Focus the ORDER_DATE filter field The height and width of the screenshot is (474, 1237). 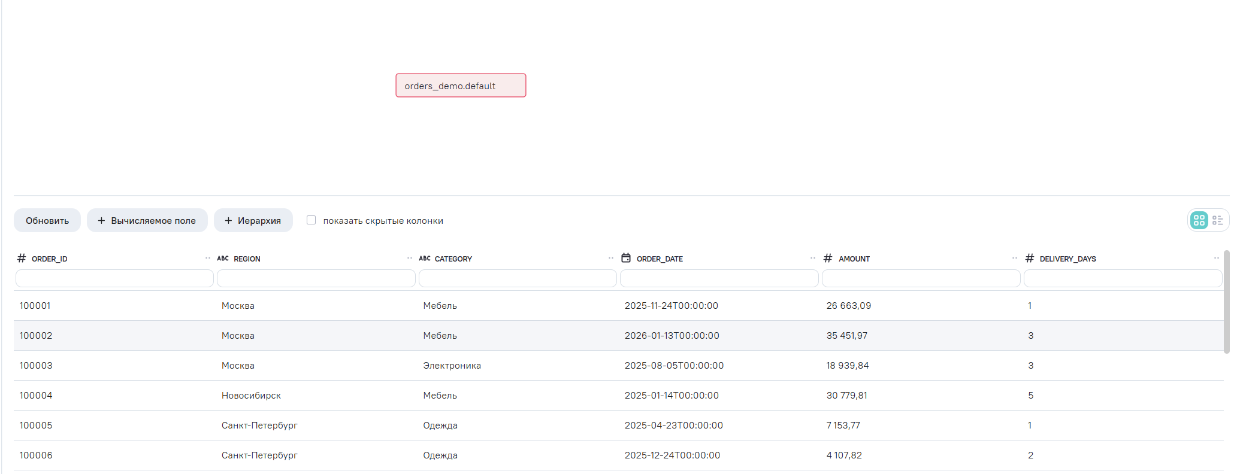(x=719, y=278)
